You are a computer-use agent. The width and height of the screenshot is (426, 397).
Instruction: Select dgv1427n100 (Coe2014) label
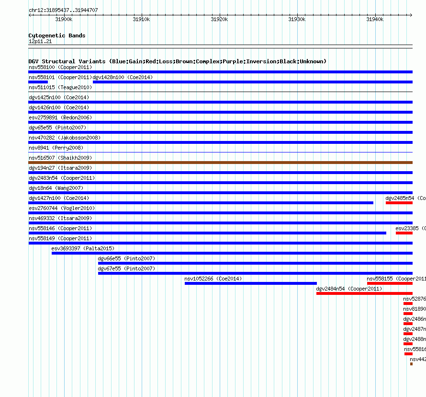(x=59, y=198)
